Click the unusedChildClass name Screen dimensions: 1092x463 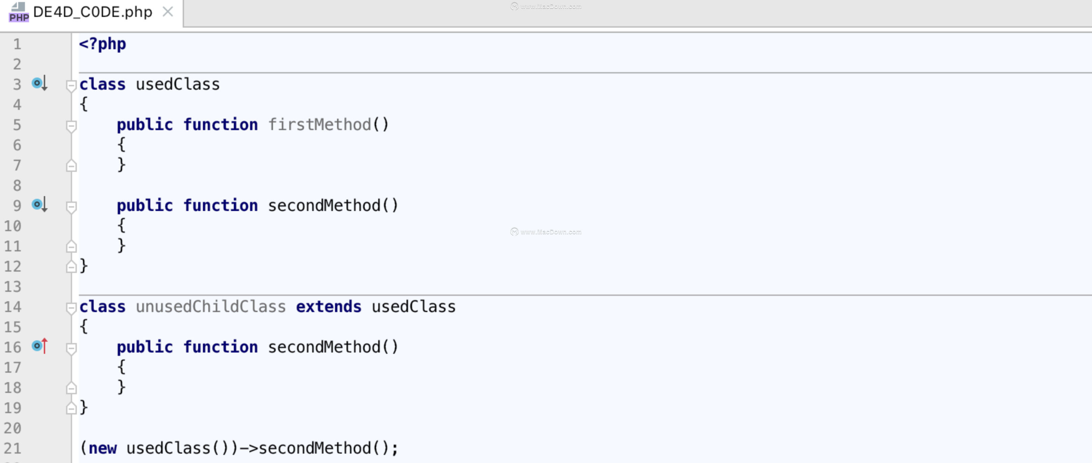click(x=211, y=306)
